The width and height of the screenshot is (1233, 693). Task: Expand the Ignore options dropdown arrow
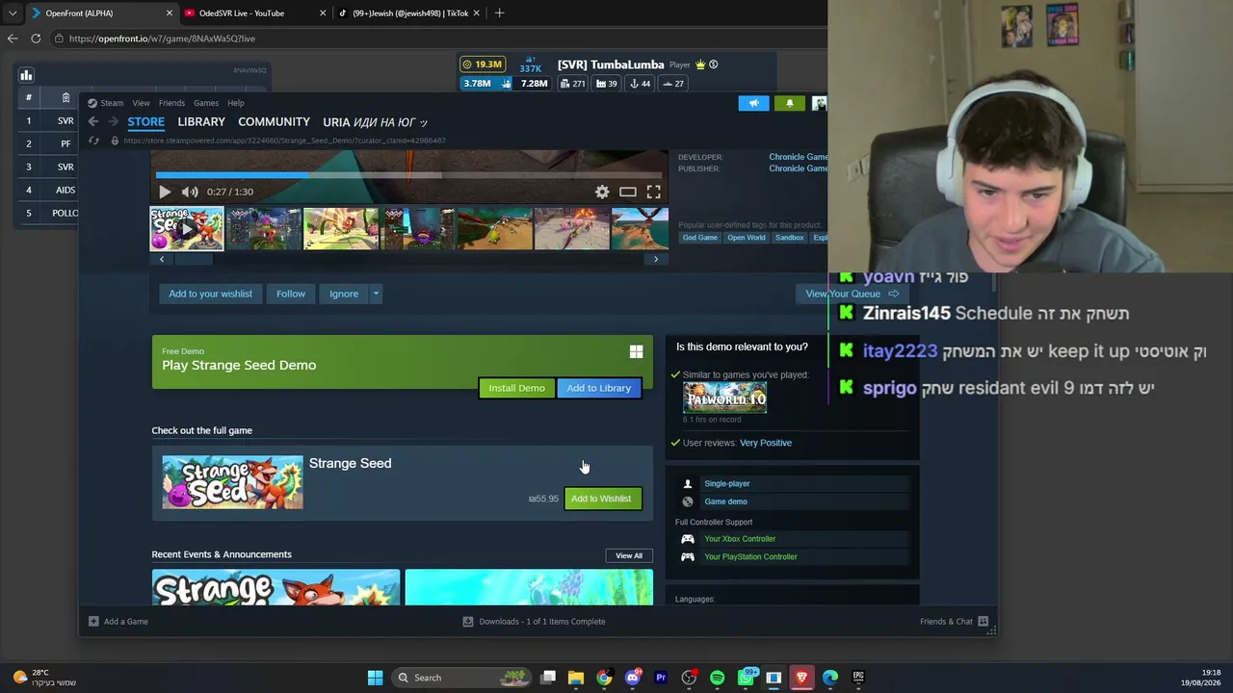tap(376, 294)
